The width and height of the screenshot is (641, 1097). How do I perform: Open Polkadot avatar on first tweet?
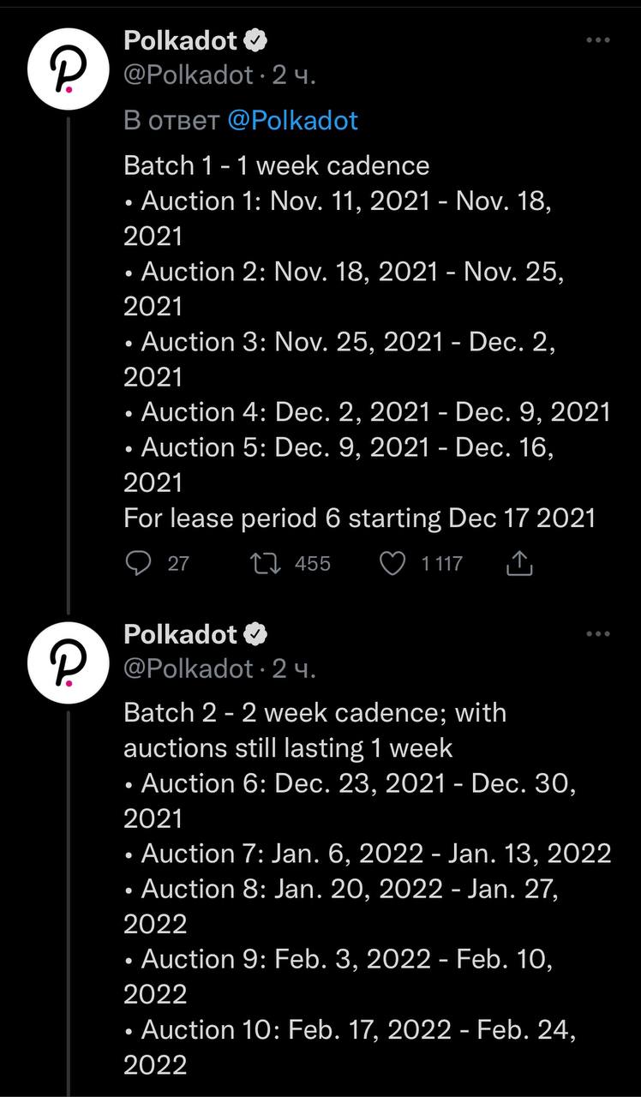point(68,73)
